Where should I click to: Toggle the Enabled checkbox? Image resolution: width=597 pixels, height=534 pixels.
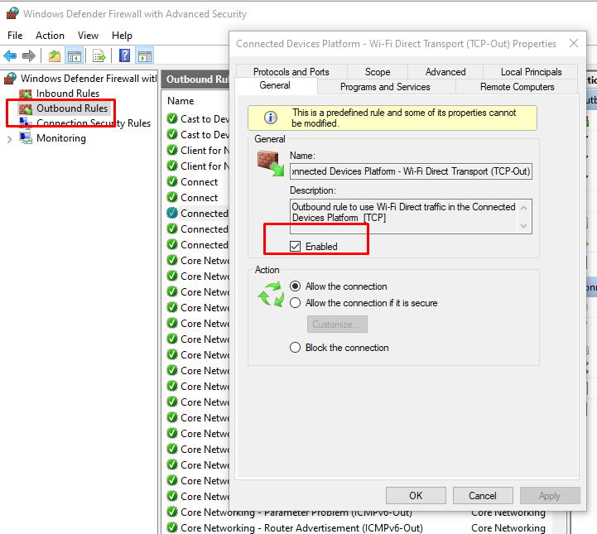coord(295,246)
